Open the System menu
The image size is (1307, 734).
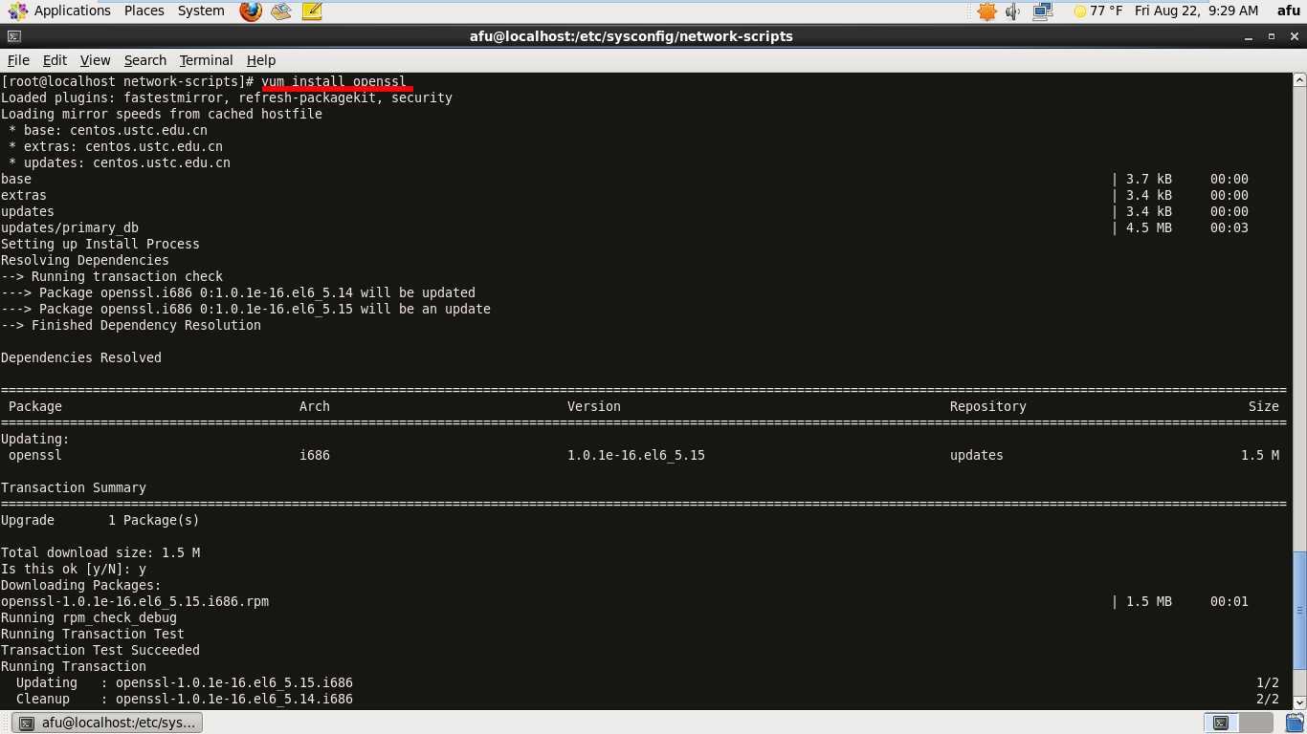point(201,11)
